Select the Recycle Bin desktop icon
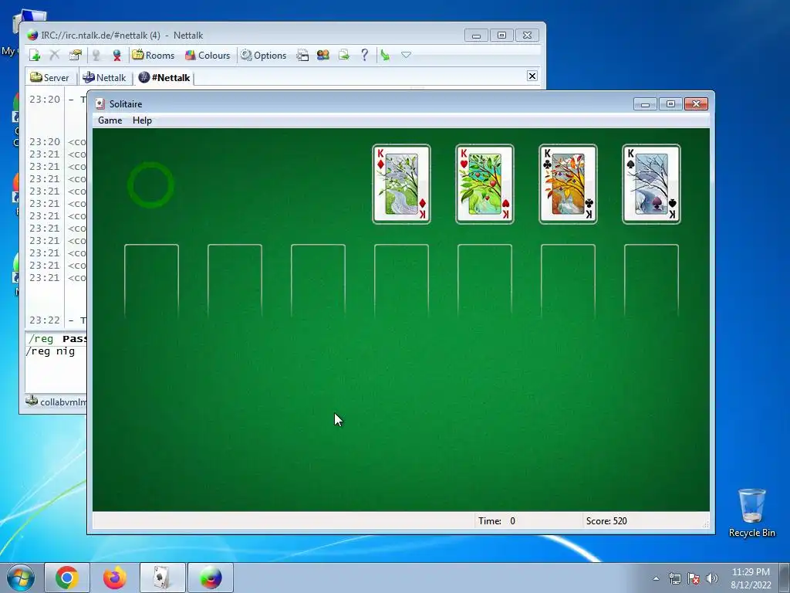790x593 pixels. [751, 513]
